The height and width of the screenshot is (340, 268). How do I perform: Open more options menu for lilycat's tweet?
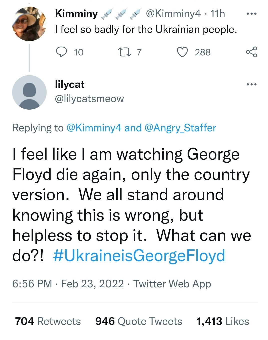251,84
